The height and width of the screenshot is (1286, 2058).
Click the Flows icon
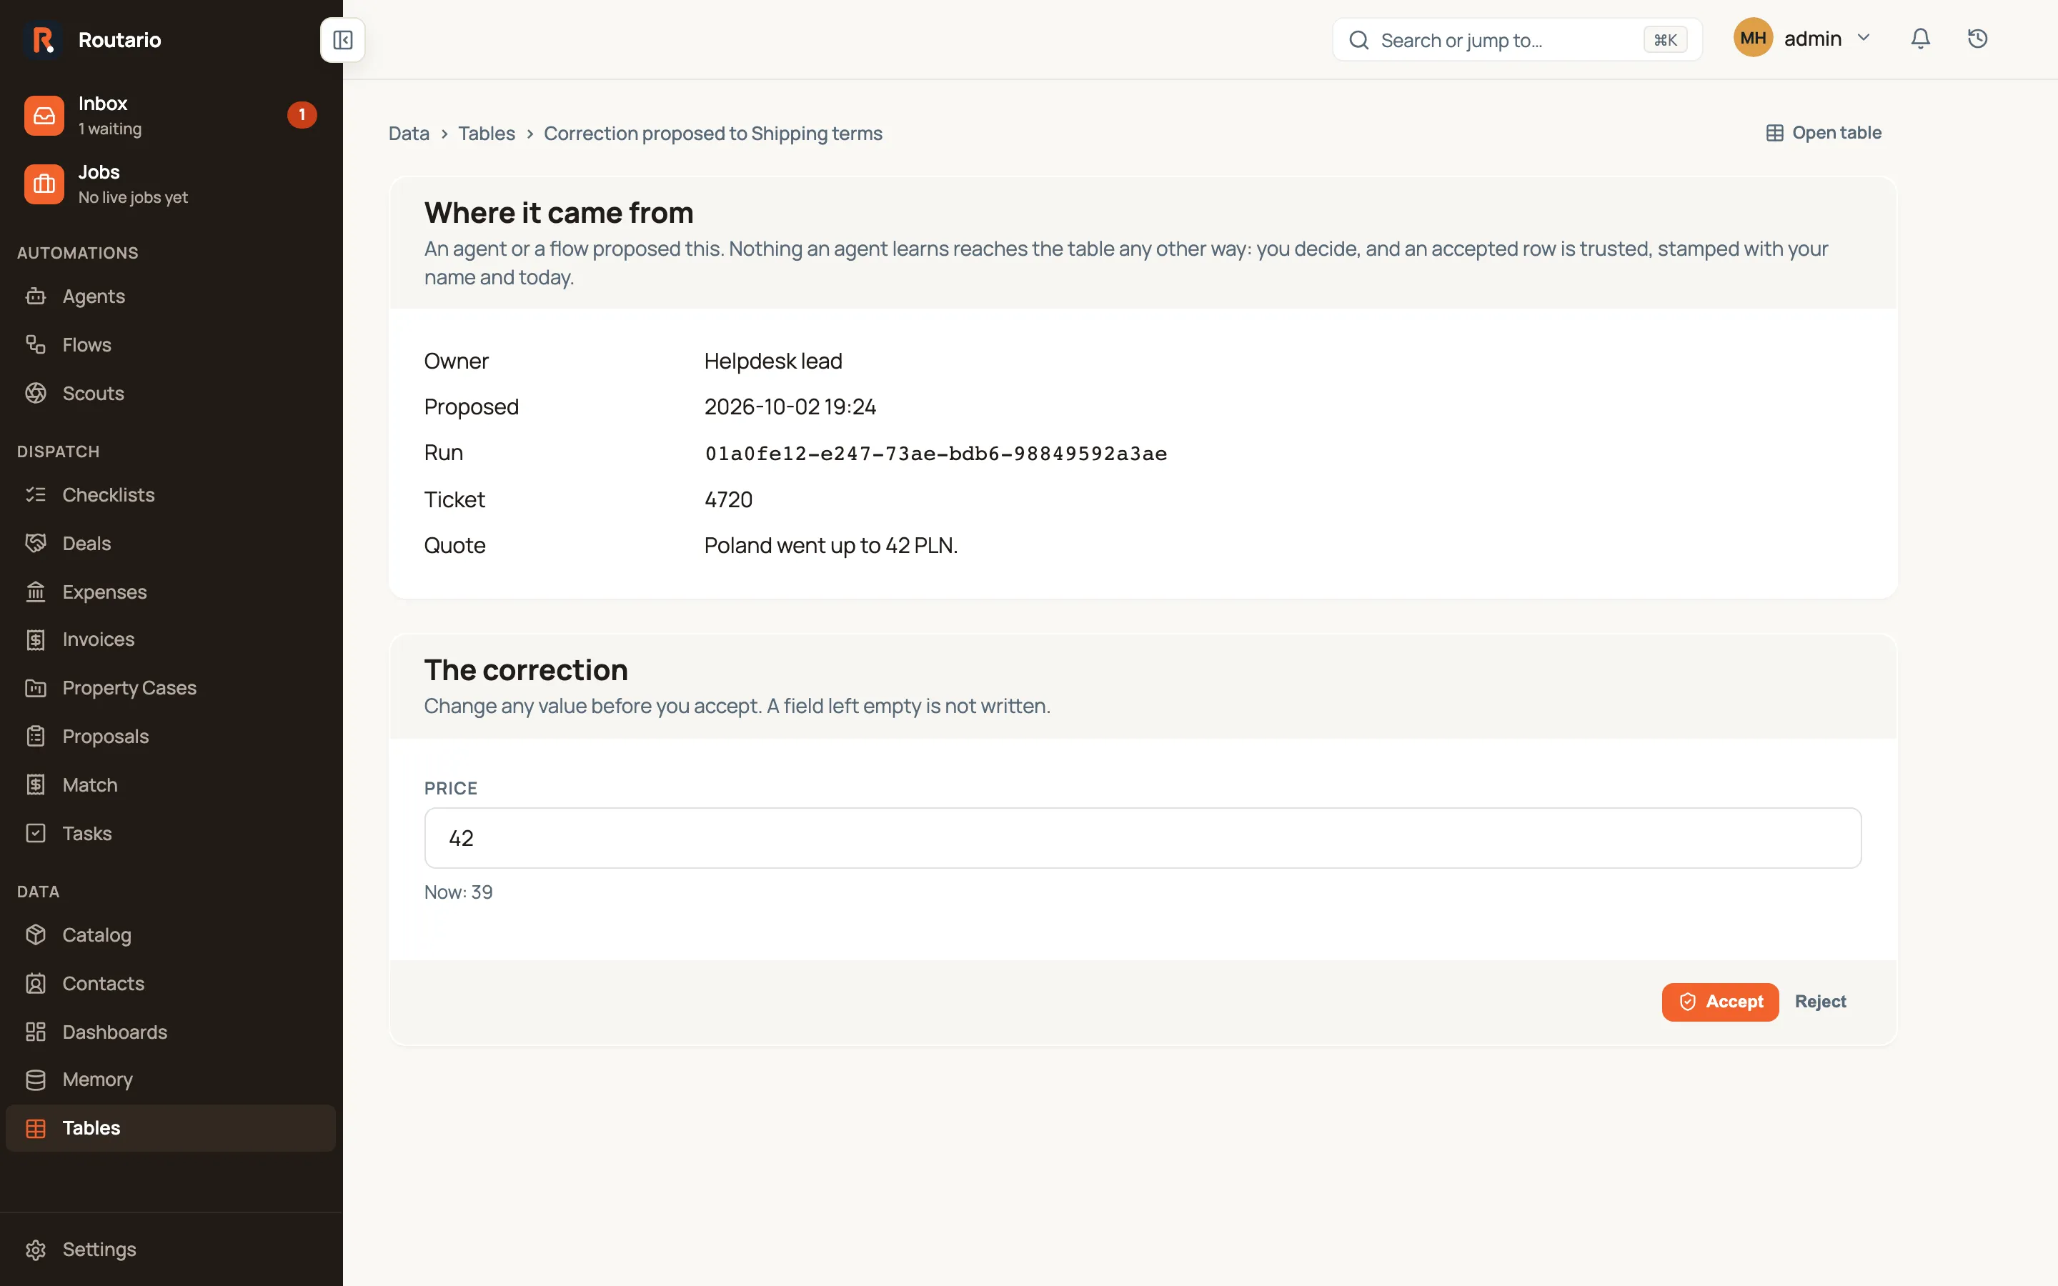(x=36, y=344)
